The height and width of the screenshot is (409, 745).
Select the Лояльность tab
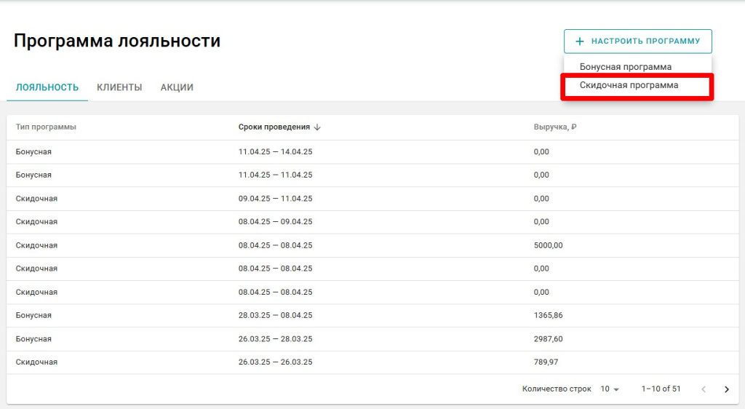pyautogui.click(x=47, y=87)
